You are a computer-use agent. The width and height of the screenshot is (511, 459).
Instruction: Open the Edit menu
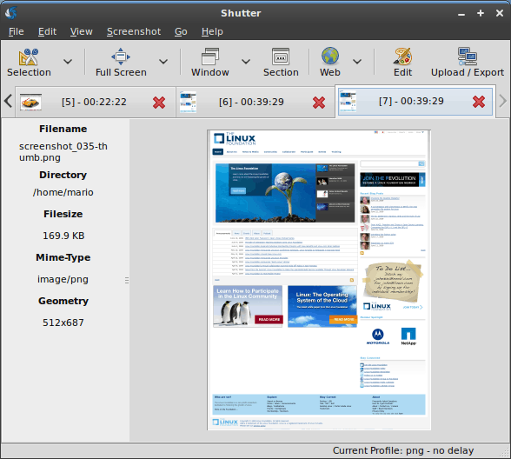(47, 31)
